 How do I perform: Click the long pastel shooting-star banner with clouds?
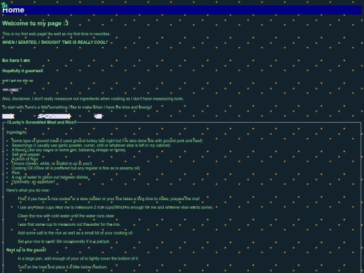[x=55, y=116]
